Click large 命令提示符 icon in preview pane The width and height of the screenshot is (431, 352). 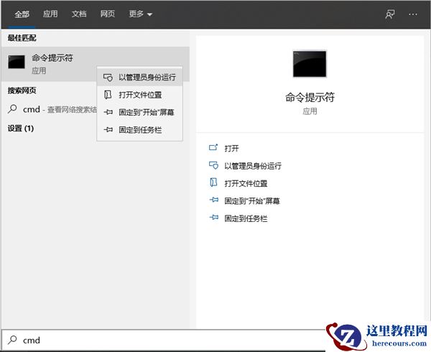pyautogui.click(x=310, y=64)
